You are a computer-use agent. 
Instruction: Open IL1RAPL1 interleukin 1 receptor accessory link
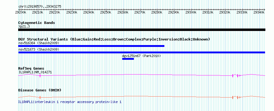[70, 102]
